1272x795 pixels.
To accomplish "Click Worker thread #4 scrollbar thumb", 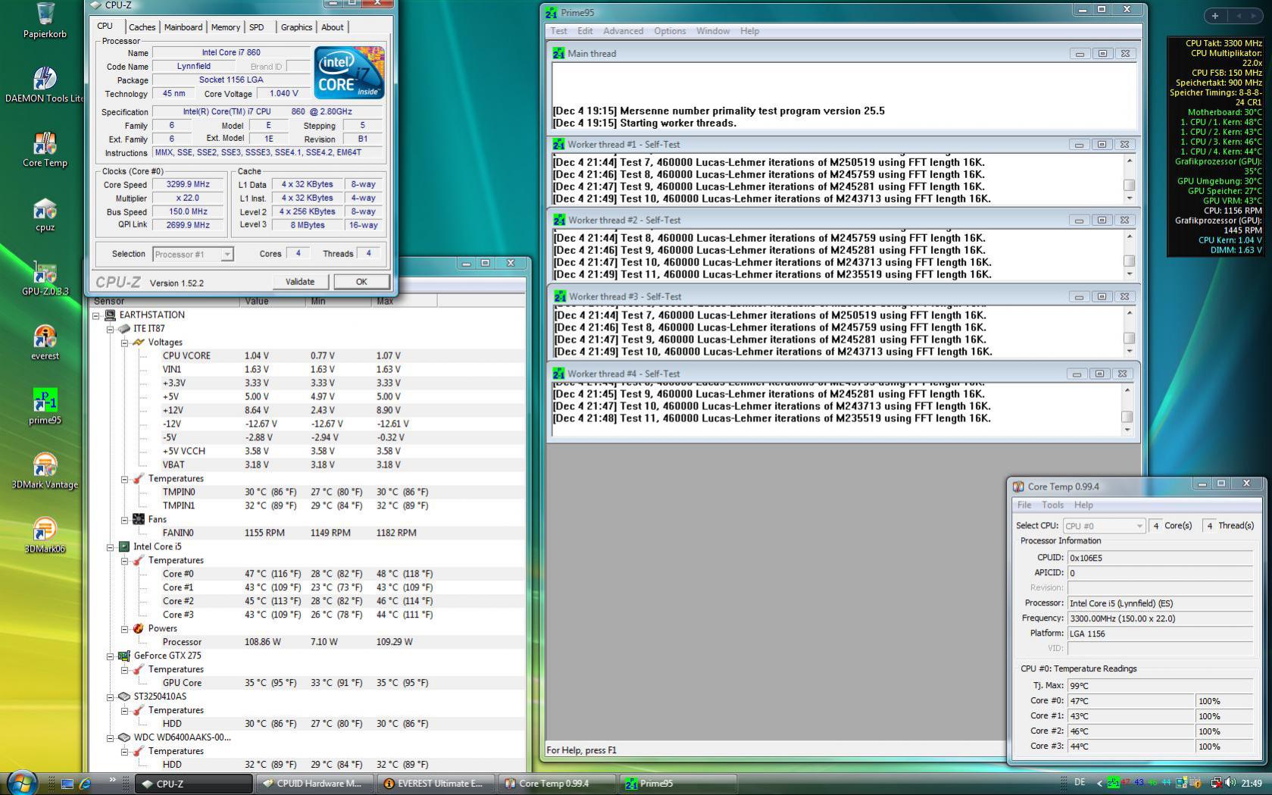I will 1127,417.
